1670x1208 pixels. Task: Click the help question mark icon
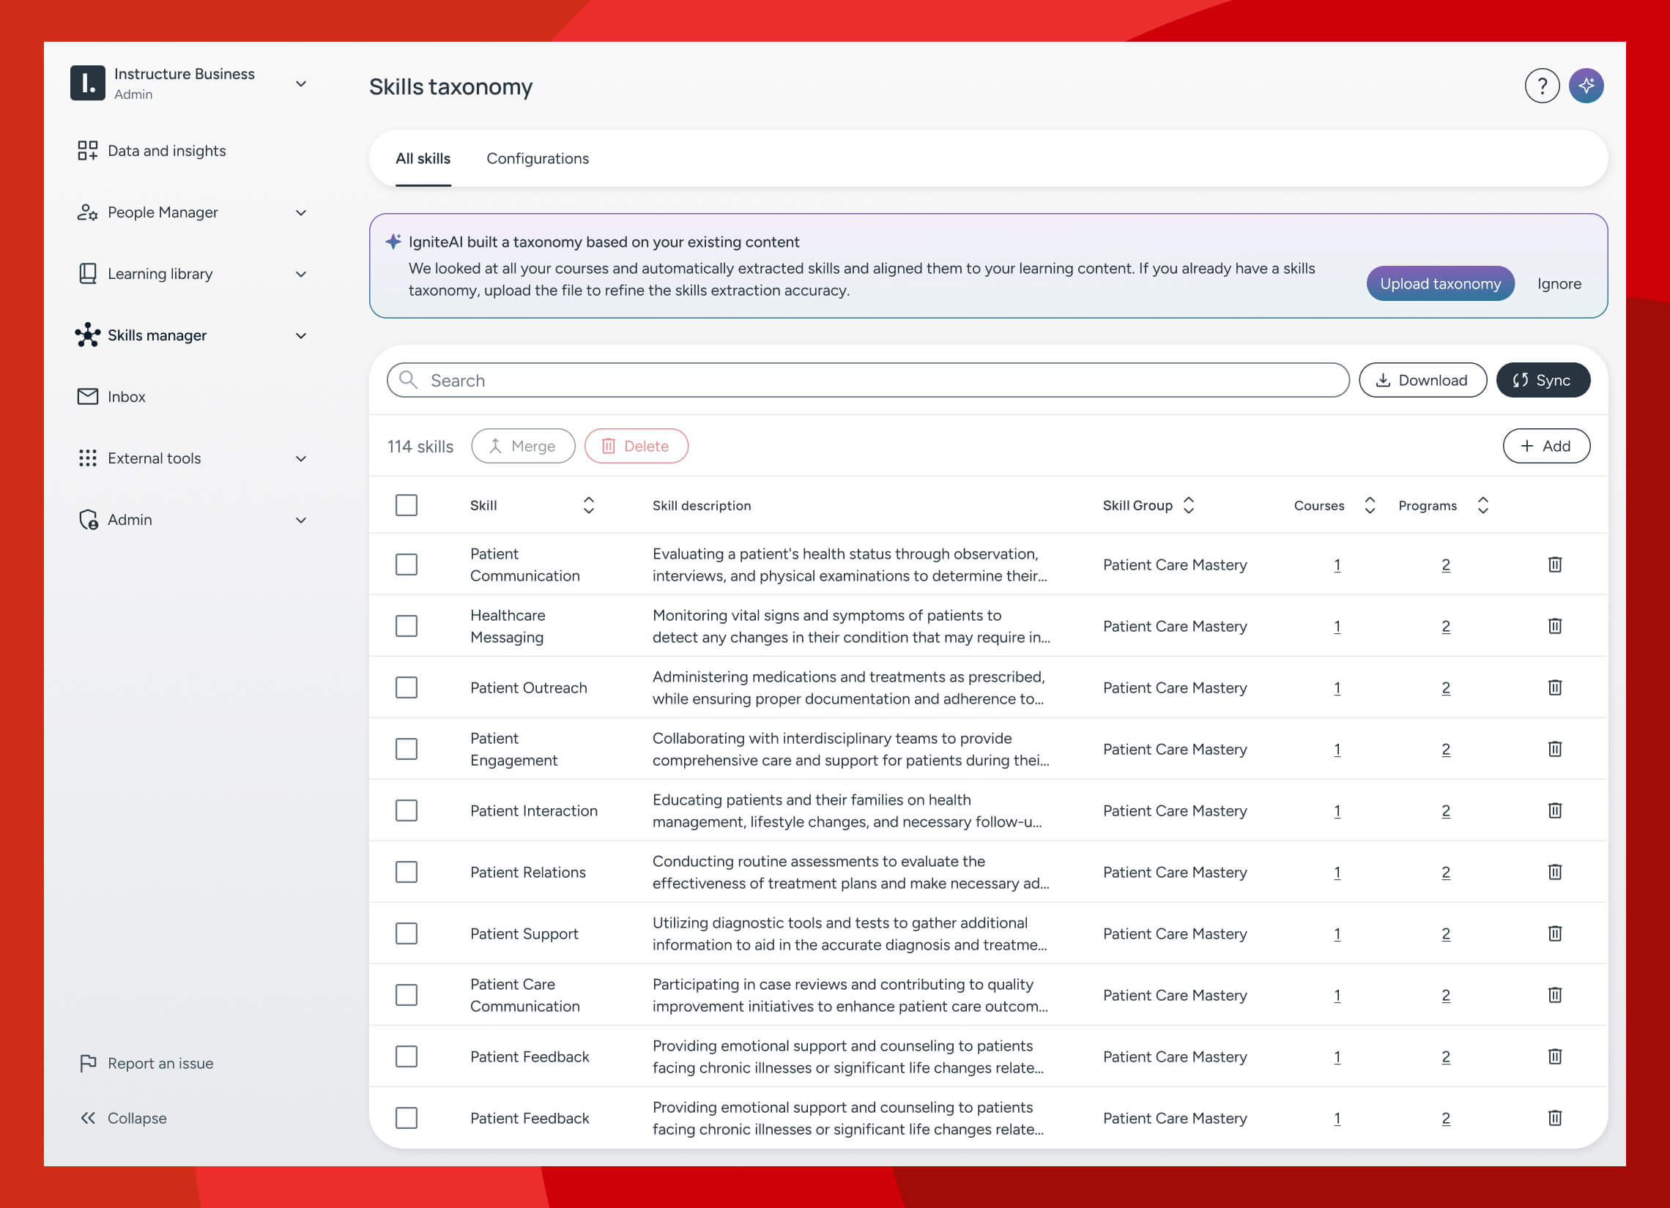[x=1541, y=86]
